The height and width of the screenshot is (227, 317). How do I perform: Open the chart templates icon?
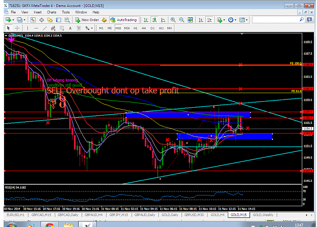tap(242, 20)
